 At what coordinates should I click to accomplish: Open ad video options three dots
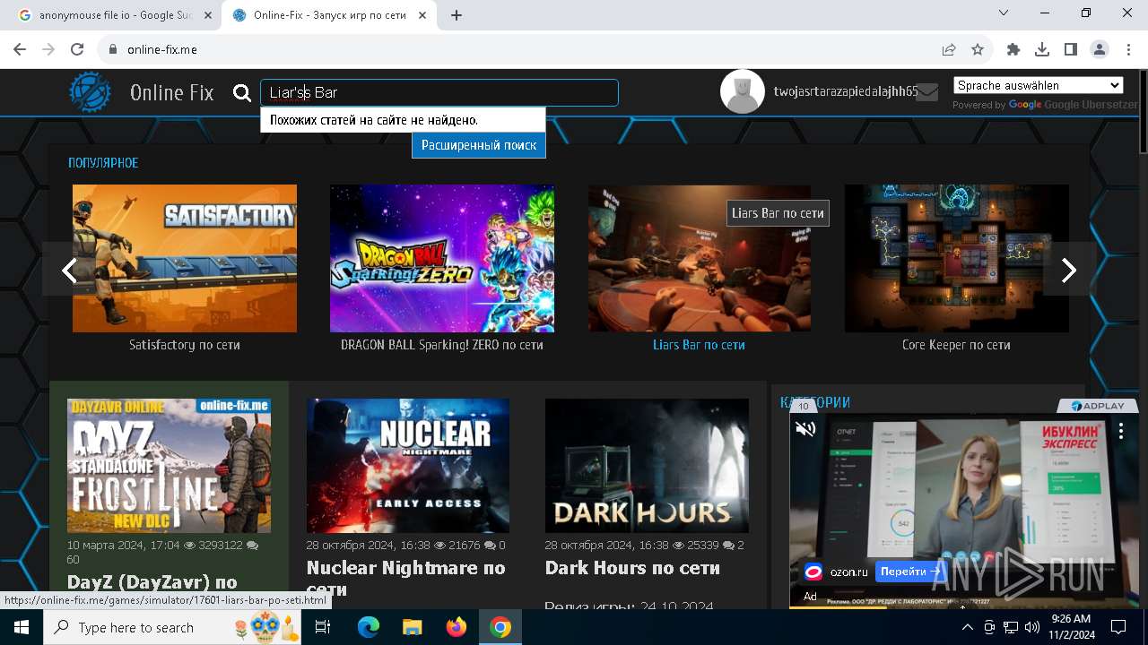coord(1120,431)
